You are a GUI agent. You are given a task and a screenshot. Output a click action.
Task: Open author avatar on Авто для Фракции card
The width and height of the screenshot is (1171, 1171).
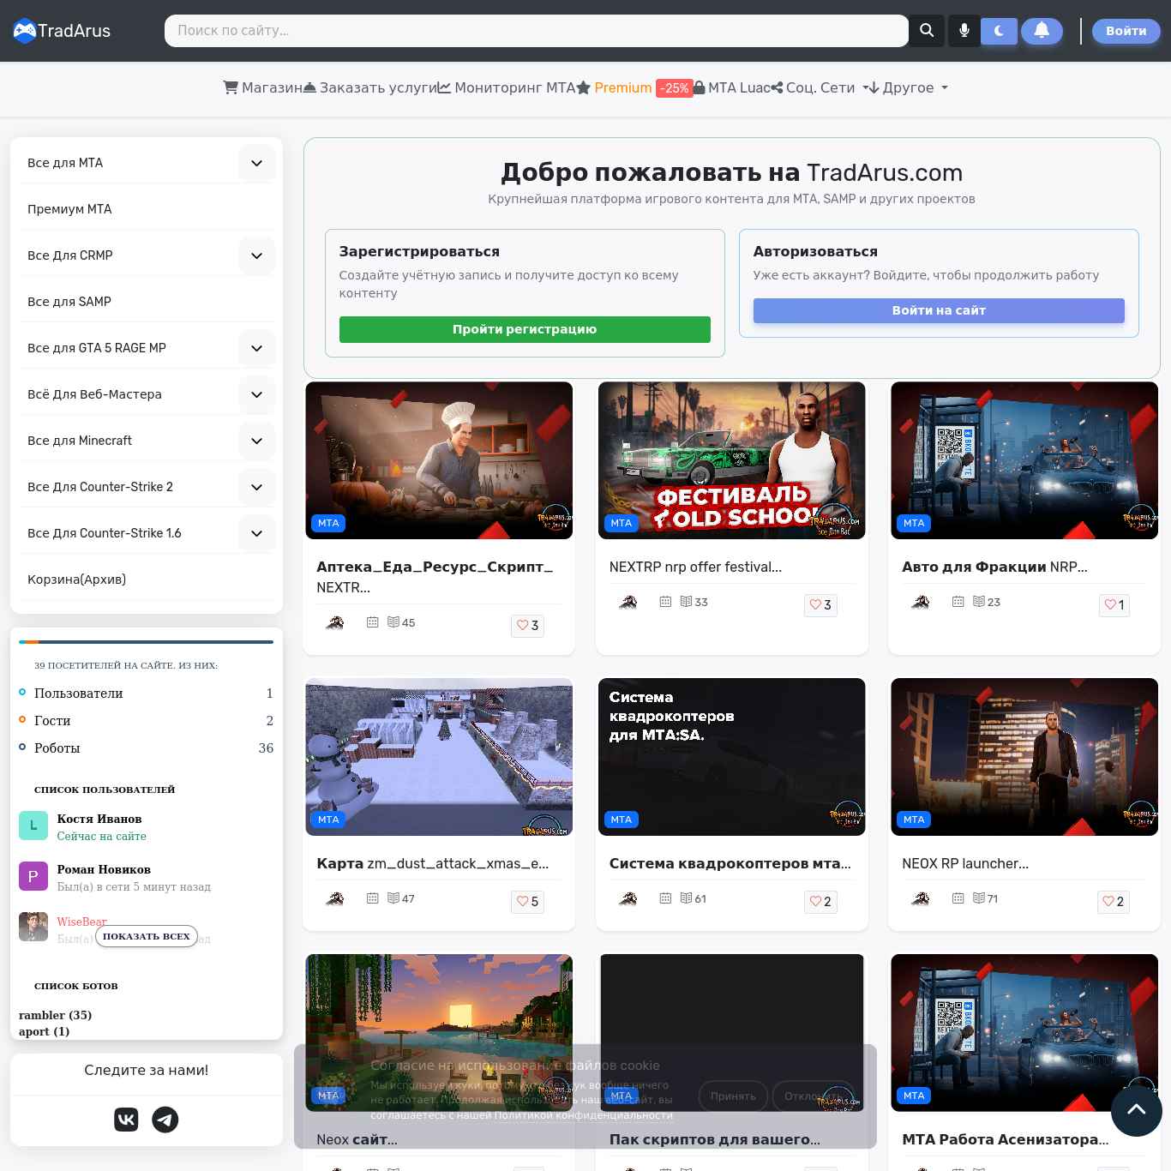point(921,602)
